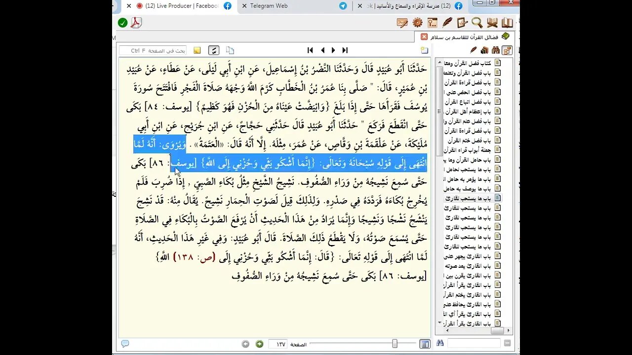Click the red PDF export icon
632x355 pixels.
click(x=136, y=23)
